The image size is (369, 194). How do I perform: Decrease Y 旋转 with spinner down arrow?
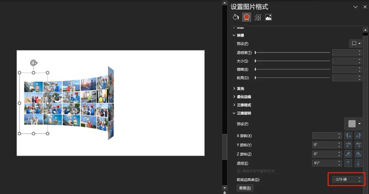click(x=339, y=147)
